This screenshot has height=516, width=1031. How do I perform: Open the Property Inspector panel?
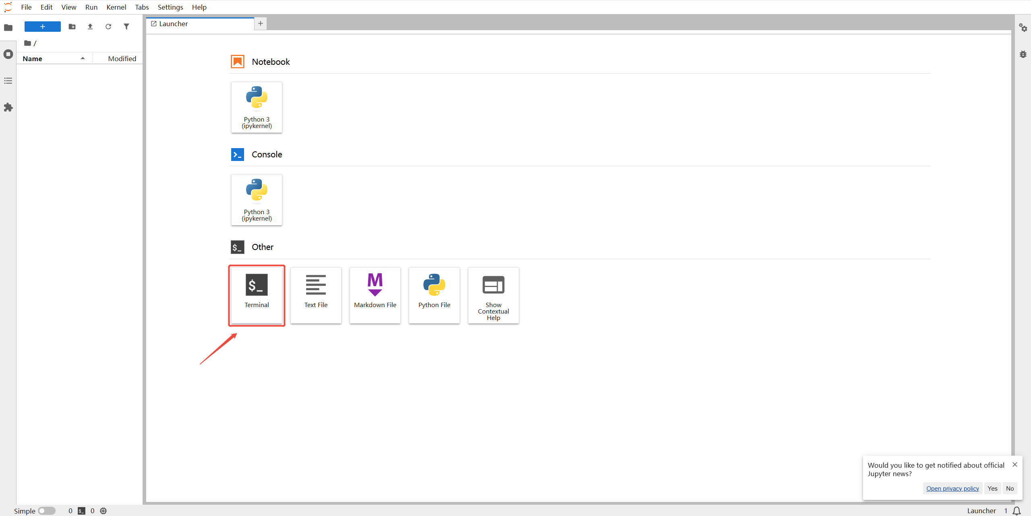point(1023,27)
